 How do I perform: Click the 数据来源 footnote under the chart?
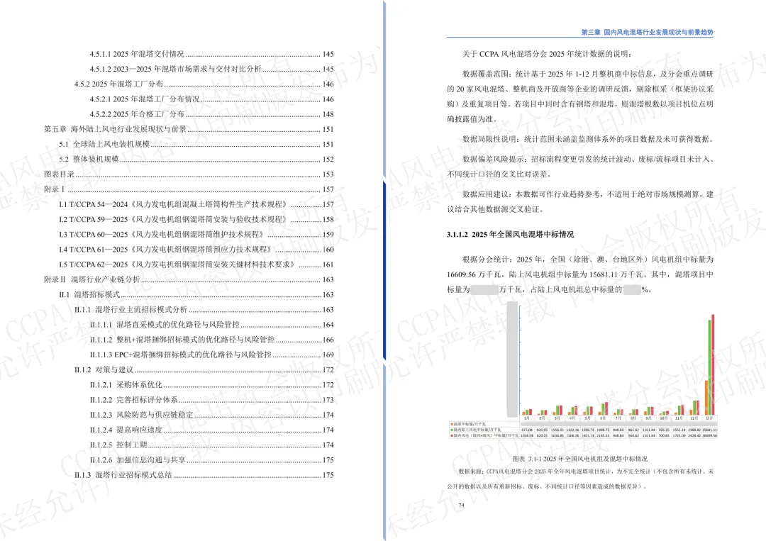[580, 479]
